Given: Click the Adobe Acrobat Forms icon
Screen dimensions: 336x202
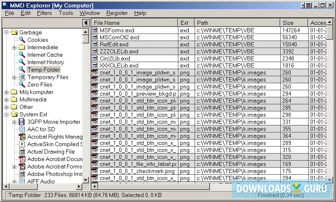Looking at the screenshot, I should tap(22, 166).
